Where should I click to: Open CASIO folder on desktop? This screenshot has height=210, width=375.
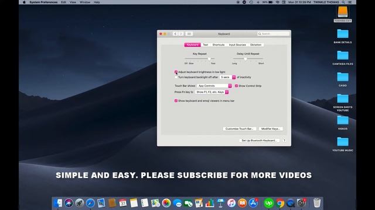point(343,79)
